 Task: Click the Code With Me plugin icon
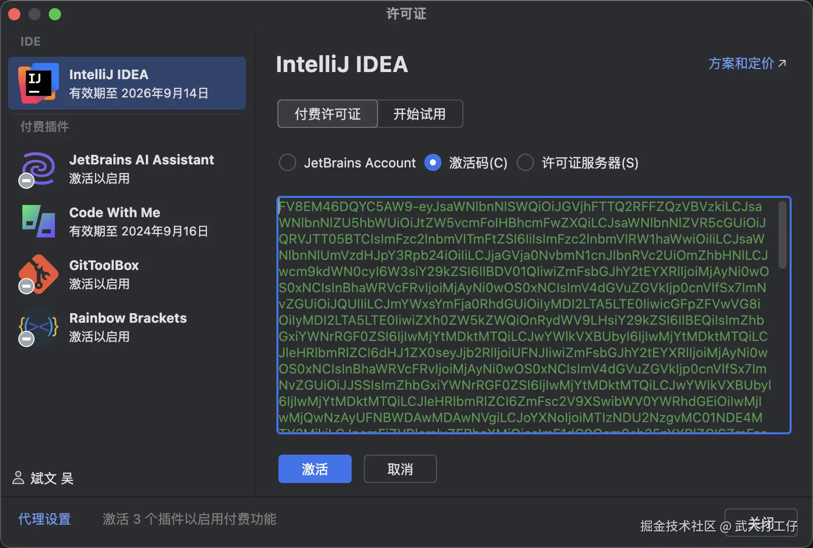[39, 221]
